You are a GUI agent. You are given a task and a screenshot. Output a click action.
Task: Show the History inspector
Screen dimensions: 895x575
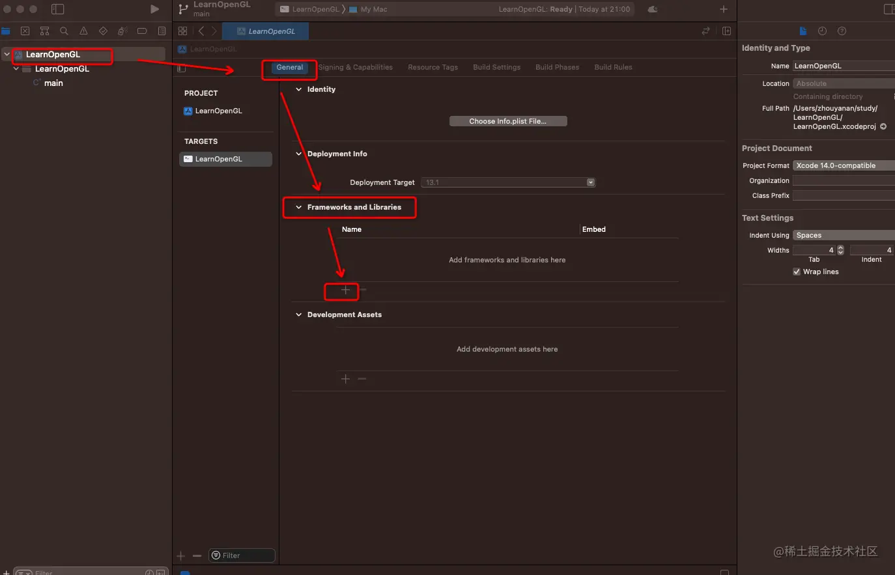(x=822, y=31)
